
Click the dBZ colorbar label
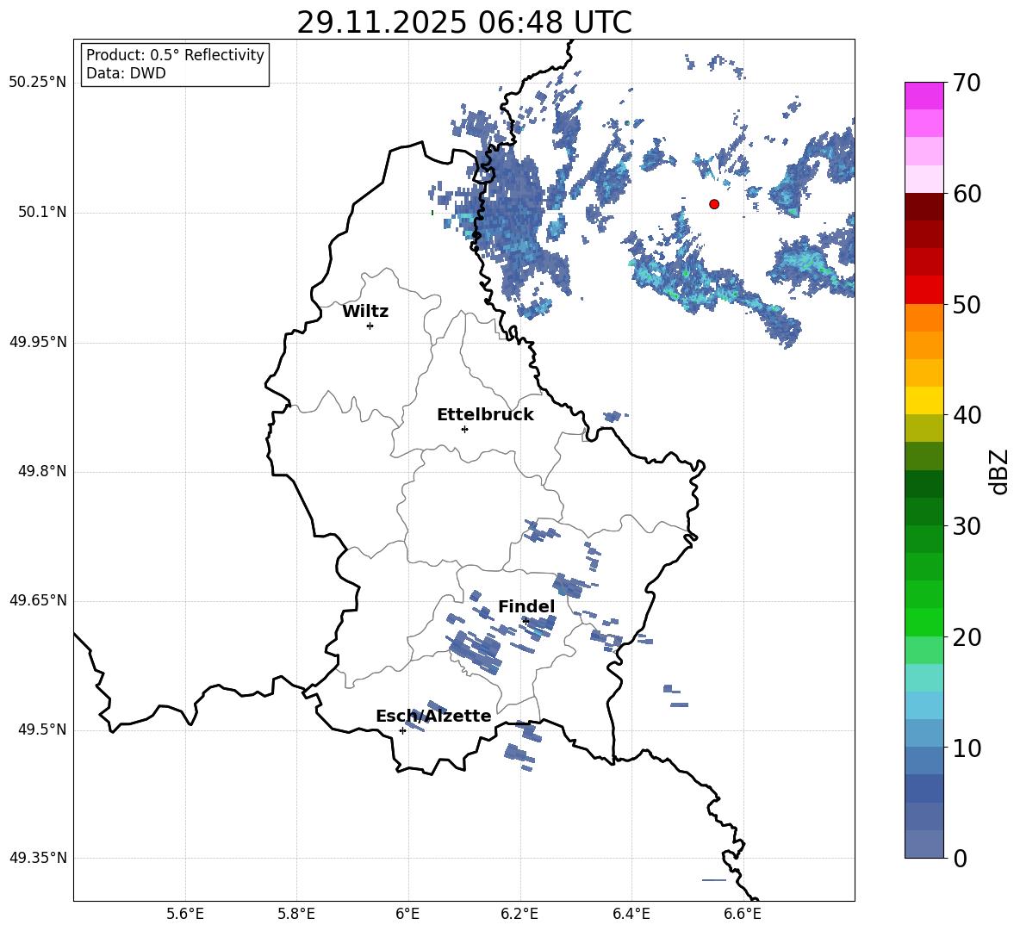pyautogui.click(x=998, y=471)
